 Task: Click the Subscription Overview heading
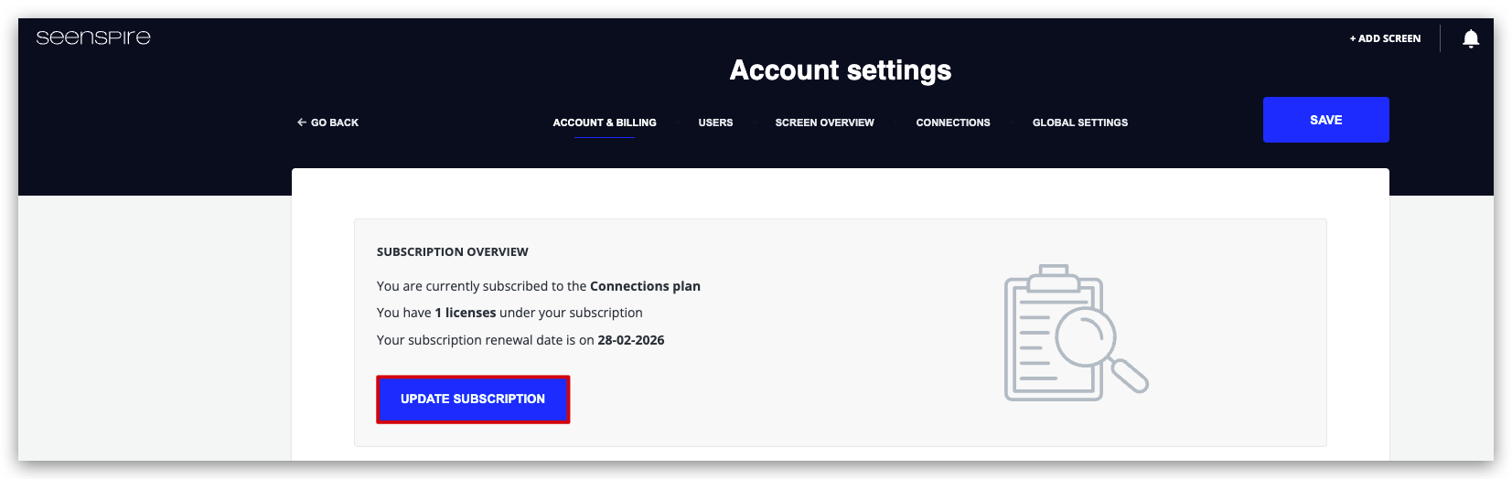point(453,252)
